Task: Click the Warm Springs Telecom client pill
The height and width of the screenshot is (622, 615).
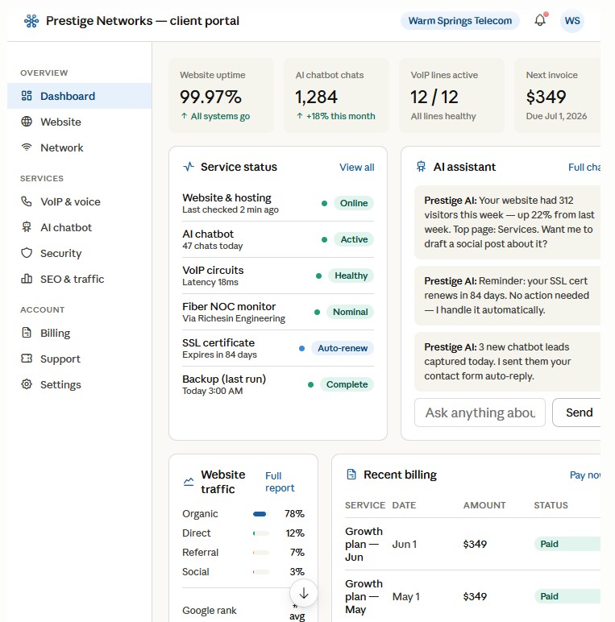Action: click(460, 21)
